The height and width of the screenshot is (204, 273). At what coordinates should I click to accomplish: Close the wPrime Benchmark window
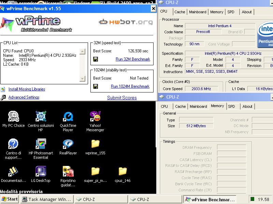[153, 8]
